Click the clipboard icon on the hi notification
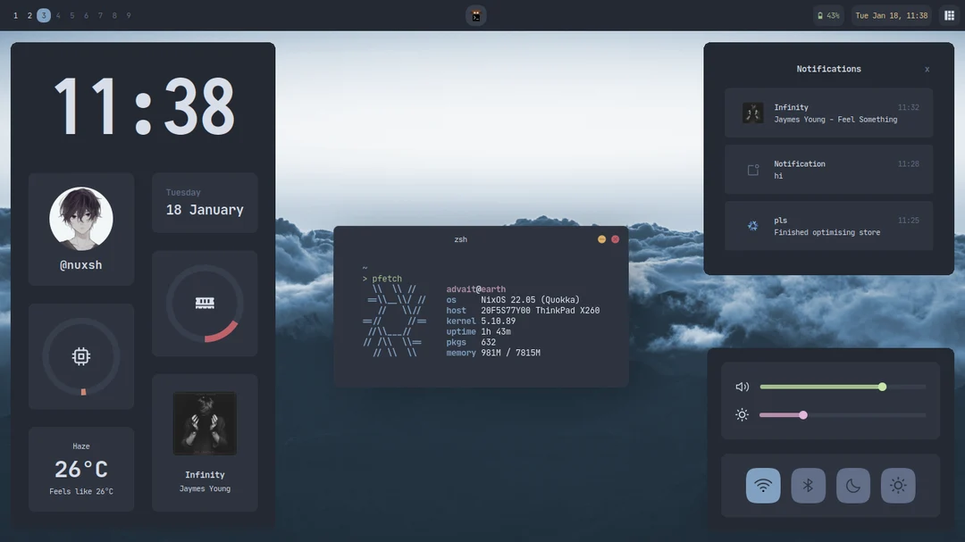965x542 pixels. 751,170
